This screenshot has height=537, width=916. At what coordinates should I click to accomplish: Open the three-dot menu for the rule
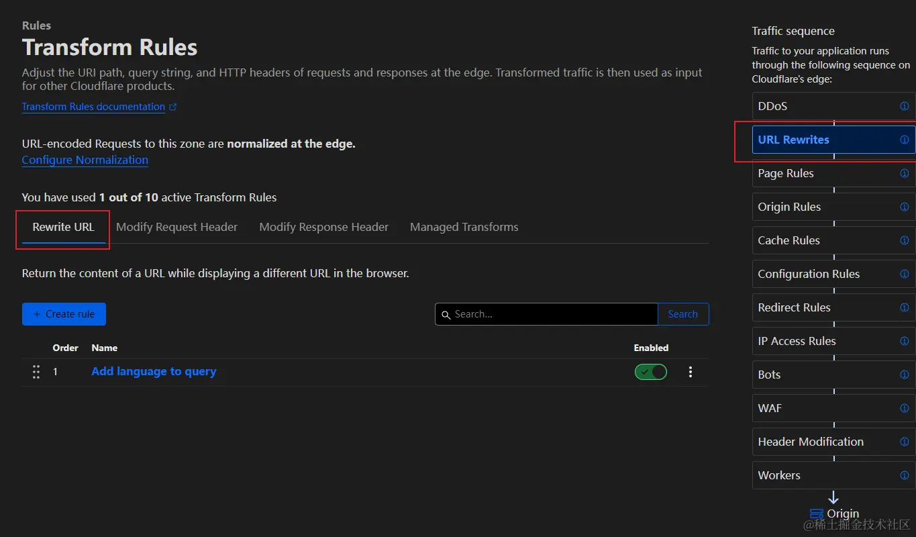point(691,372)
